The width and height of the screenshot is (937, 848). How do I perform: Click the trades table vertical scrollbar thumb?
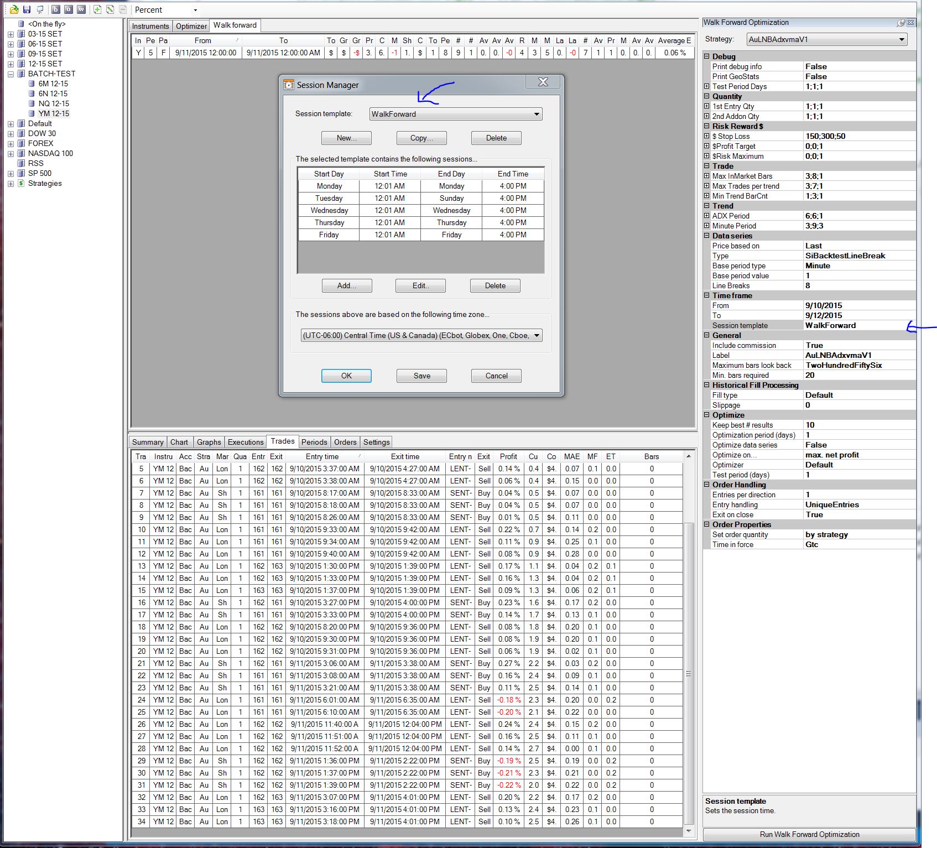tap(689, 674)
